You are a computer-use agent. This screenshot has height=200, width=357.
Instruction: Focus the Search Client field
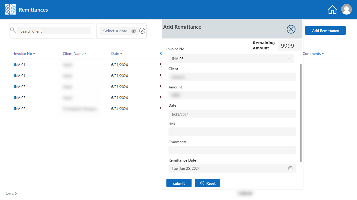coord(54,31)
